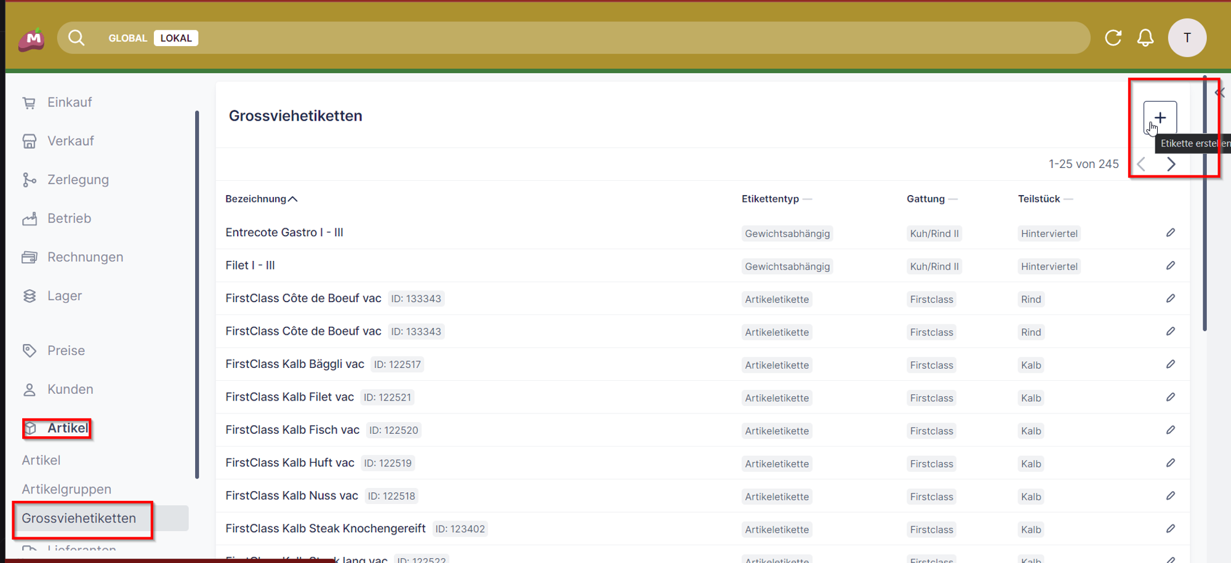
Task: Switch search scope to GLOBAL
Action: 127,38
